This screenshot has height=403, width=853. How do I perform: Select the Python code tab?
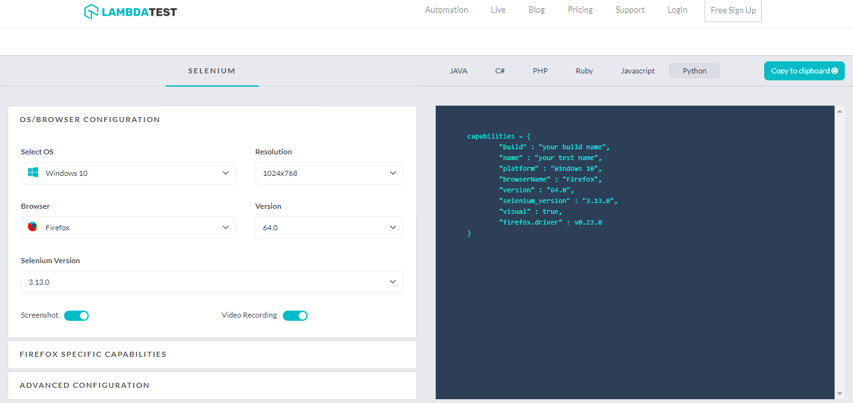point(694,70)
